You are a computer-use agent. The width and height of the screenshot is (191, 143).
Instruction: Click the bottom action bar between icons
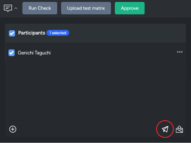coord(85,129)
